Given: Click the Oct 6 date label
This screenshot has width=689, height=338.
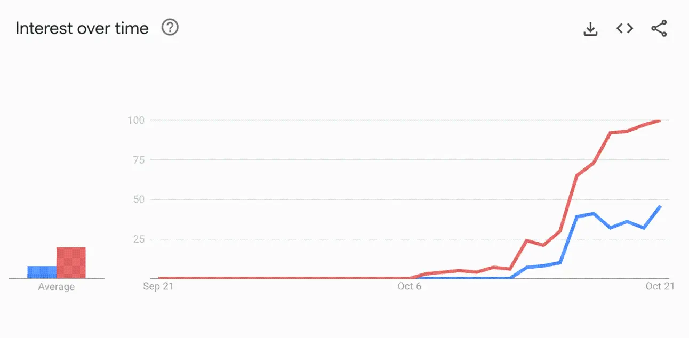Looking at the screenshot, I should pos(409,287).
